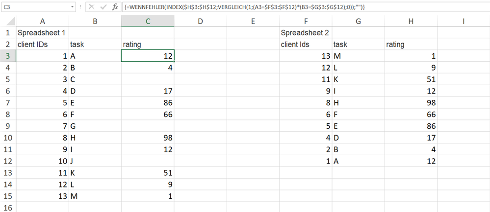Click client ID 3 in column A
The height and width of the screenshot is (212, 490).
tap(43, 79)
